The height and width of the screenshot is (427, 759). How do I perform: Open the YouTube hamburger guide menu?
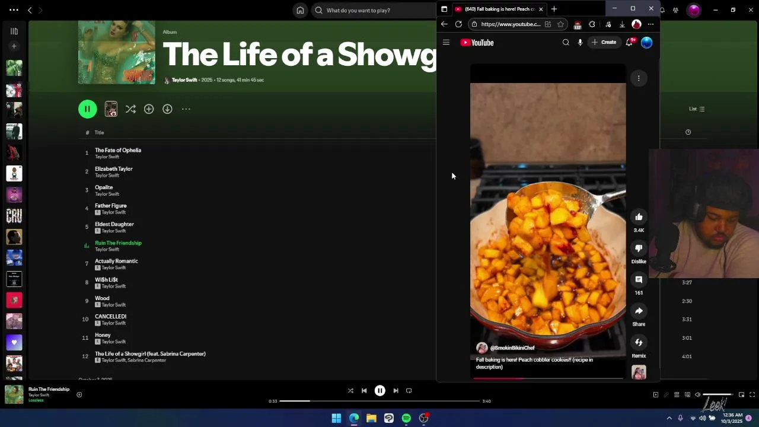click(x=446, y=43)
